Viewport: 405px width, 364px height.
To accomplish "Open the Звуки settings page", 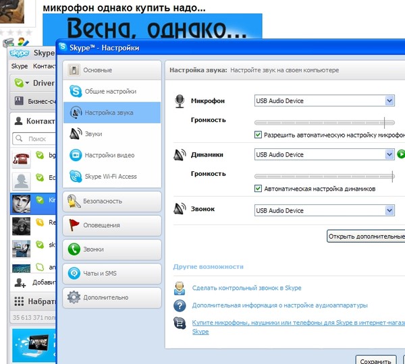I will pos(112,134).
